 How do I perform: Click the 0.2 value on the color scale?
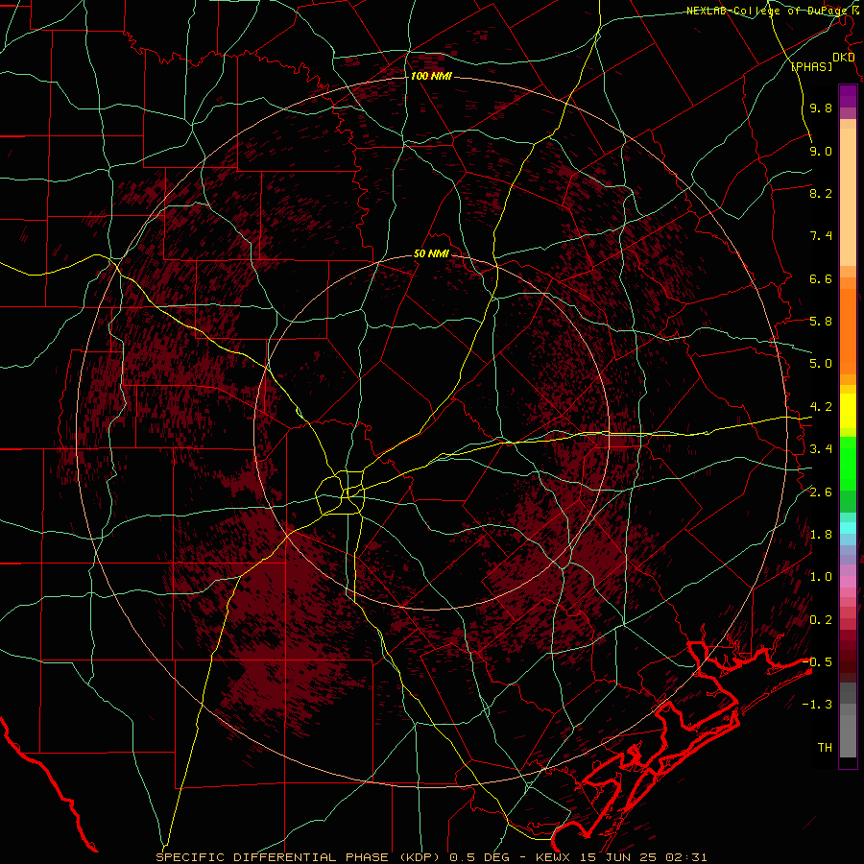pyautogui.click(x=821, y=620)
